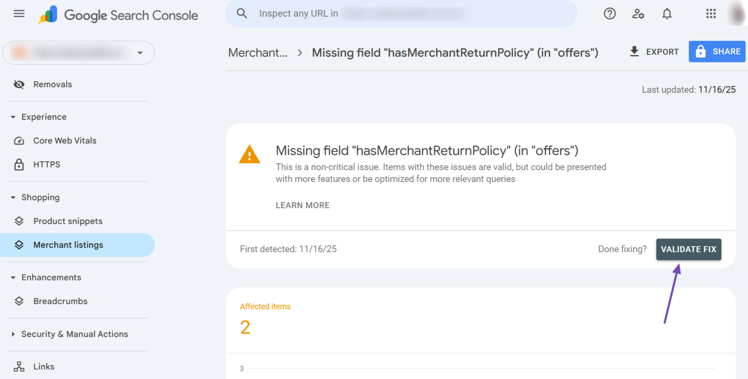Click the help question mark icon
The image size is (748, 379).
tap(610, 13)
